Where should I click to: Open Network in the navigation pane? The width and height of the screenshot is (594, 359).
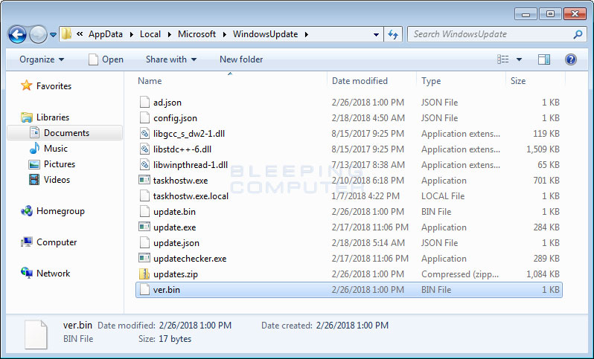(45, 273)
